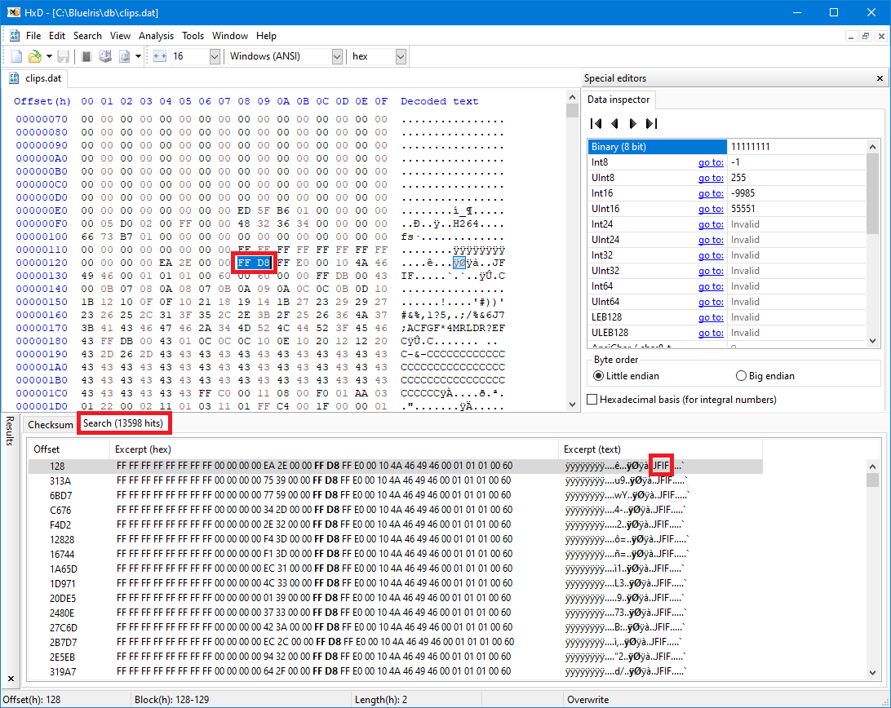The image size is (891, 708).
Task: Open the Windows (ANSI) charset dropdown
Action: tap(337, 56)
